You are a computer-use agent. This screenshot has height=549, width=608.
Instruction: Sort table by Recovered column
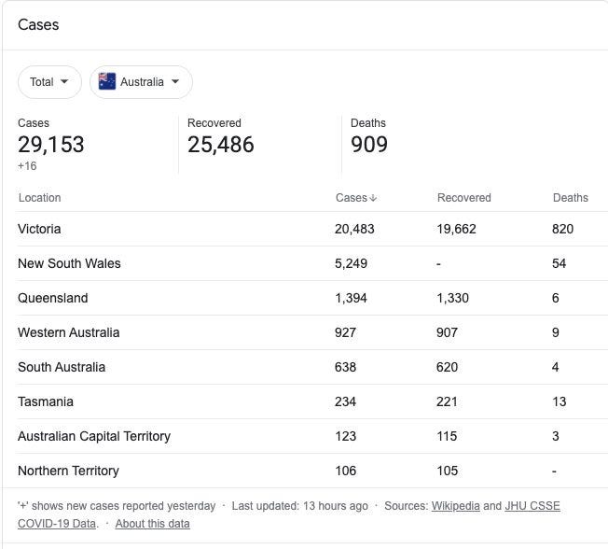coord(463,198)
